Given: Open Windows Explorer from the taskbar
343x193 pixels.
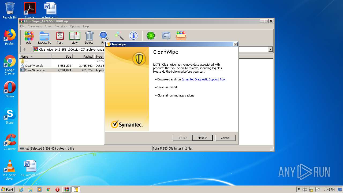Looking at the screenshot, I should coord(30,190).
